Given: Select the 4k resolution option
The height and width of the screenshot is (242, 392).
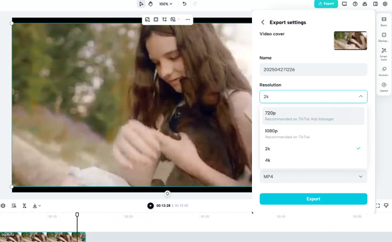Looking at the screenshot, I should pos(313,160).
